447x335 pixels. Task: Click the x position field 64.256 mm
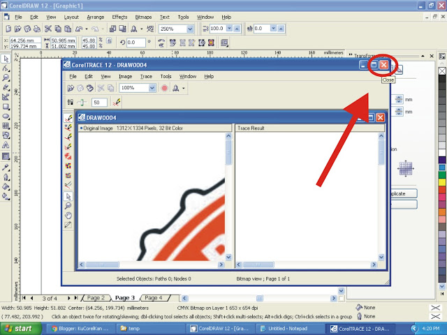(x=25, y=40)
